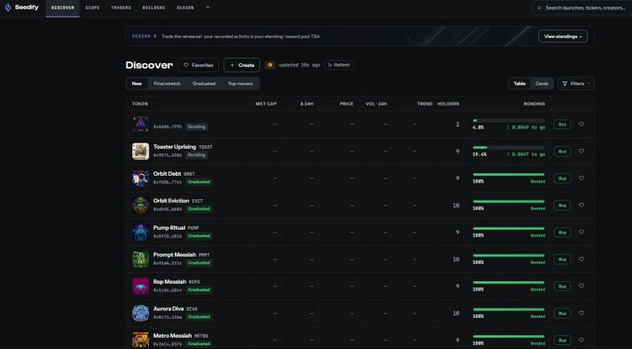Open Metro Messiah token avatar
Viewport: 632px width, 349px height.
pyautogui.click(x=141, y=340)
